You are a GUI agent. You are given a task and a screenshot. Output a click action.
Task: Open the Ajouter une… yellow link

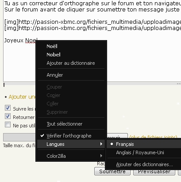(22, 97)
